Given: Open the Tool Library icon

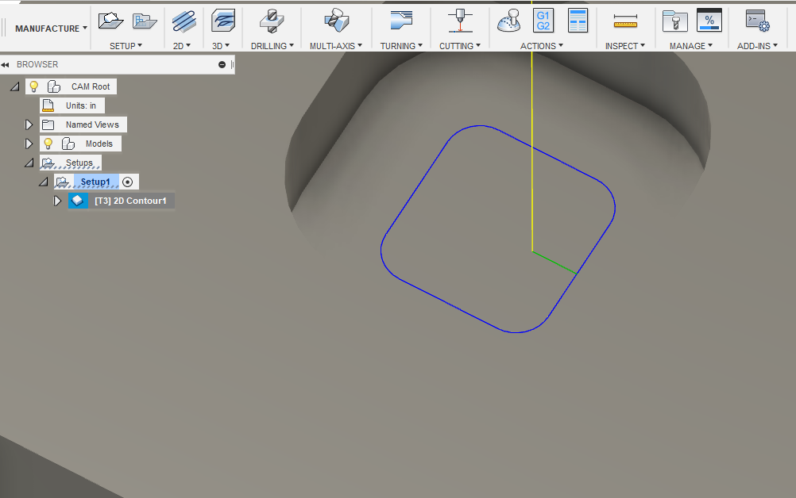Looking at the screenshot, I should (x=674, y=20).
